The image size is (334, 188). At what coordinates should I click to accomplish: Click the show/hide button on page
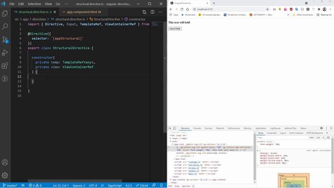[x=175, y=29]
